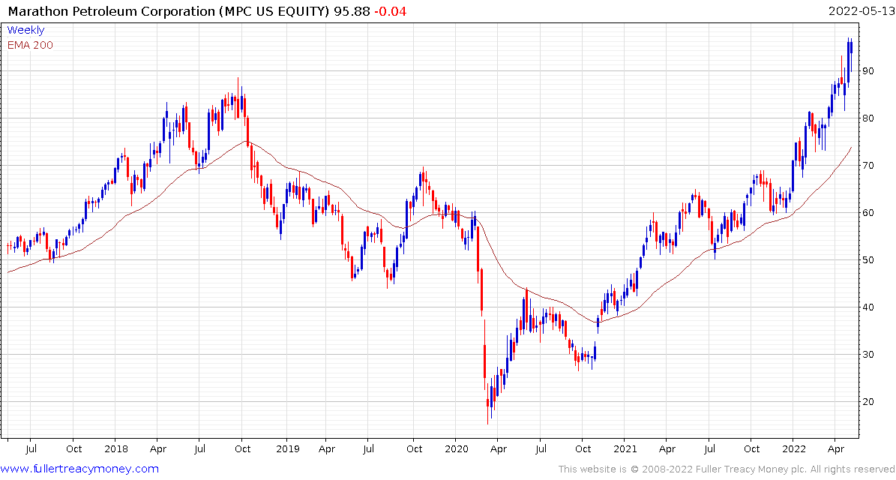Click the Weekly interval label
Viewport: 896px width, 480px height.
[25, 30]
